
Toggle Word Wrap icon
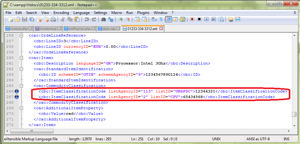[154, 19]
